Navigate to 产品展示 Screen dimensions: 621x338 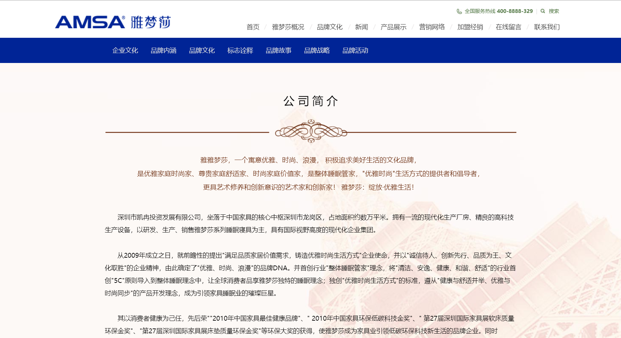point(393,27)
